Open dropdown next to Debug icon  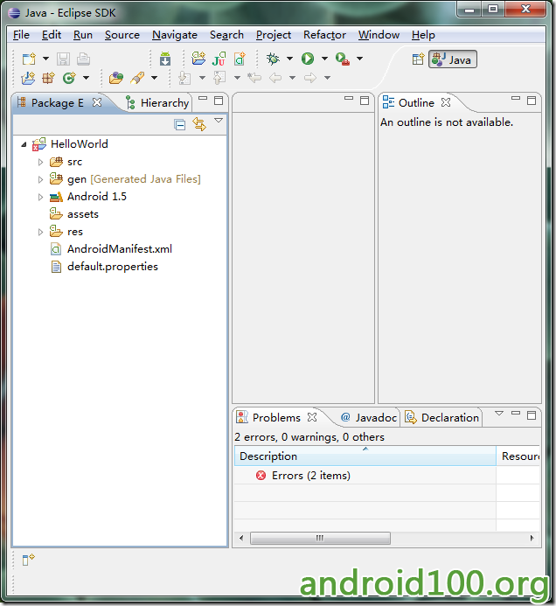(x=289, y=59)
